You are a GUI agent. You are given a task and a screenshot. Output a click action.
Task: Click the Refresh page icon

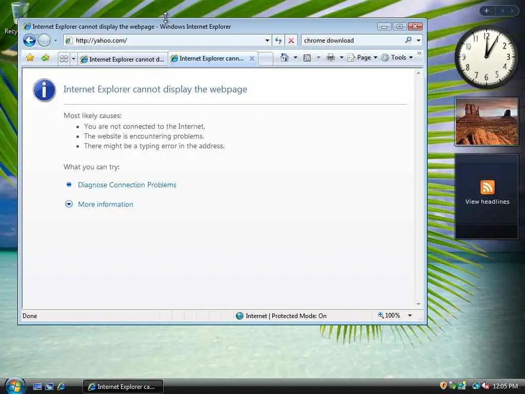tap(278, 41)
